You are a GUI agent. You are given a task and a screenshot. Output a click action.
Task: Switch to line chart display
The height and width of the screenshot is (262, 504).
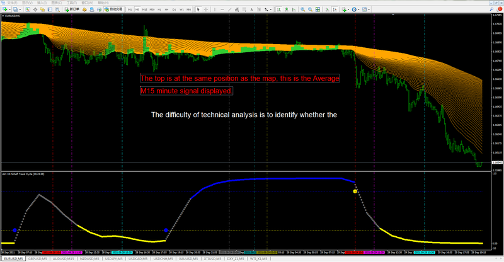294,9
